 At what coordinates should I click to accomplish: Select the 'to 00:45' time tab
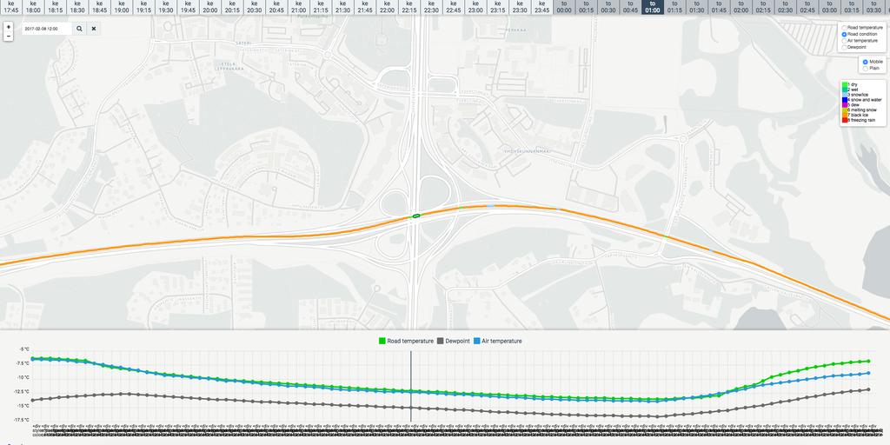tap(631, 7)
